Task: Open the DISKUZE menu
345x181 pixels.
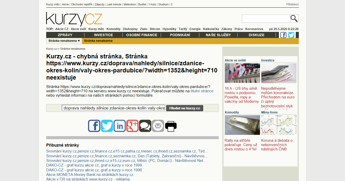Action: pyautogui.click(x=256, y=35)
